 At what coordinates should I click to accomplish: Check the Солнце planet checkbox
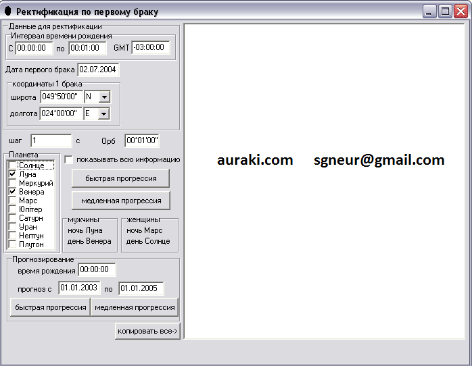(x=12, y=165)
